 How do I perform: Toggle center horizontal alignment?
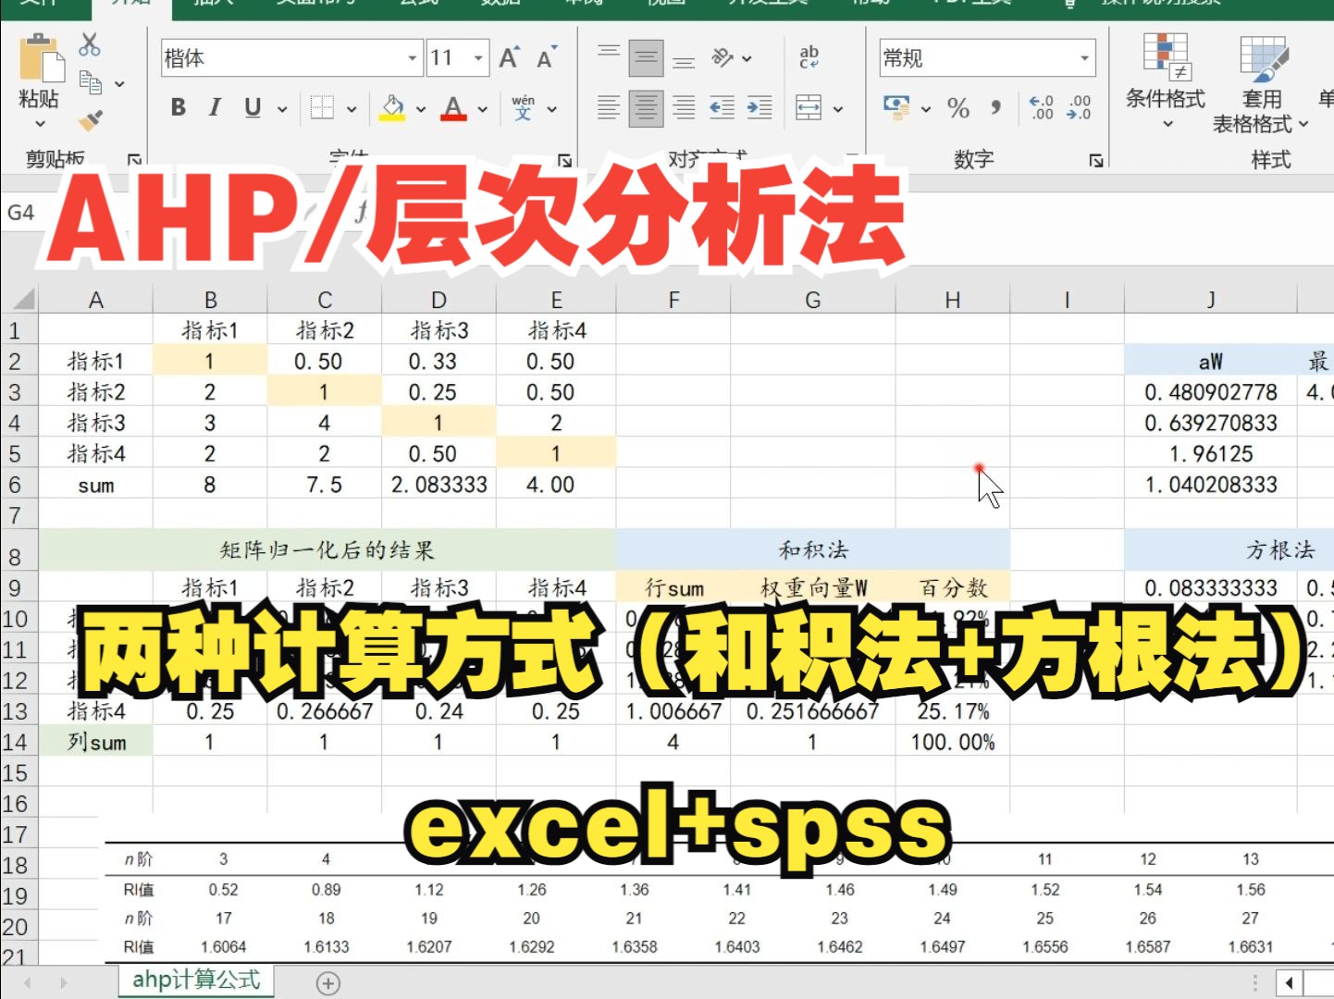[x=646, y=108]
